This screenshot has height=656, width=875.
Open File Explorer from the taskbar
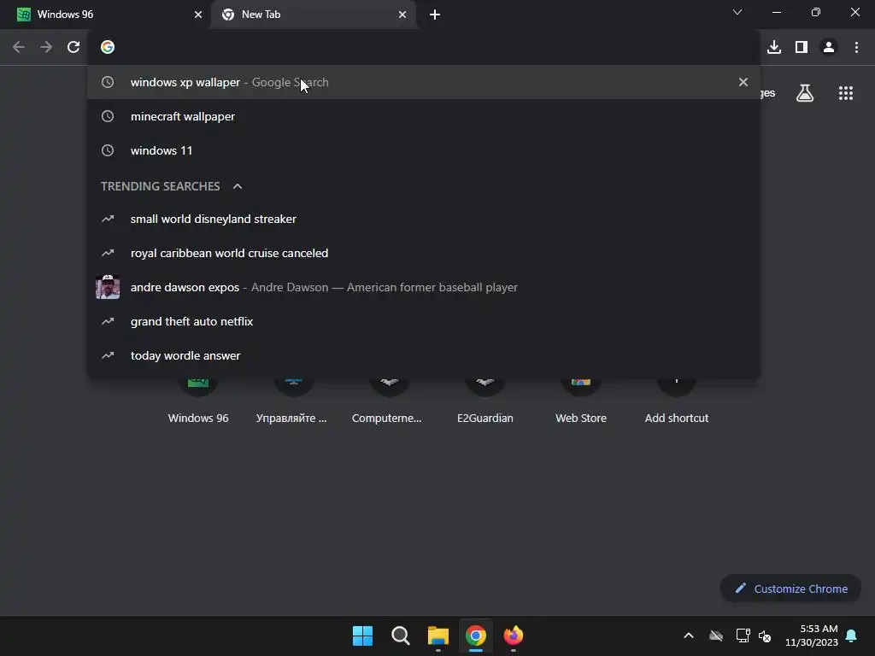[x=438, y=635]
